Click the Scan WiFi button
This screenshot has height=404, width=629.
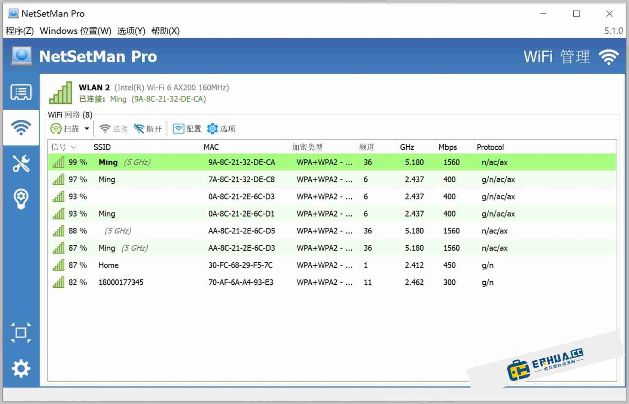point(65,129)
